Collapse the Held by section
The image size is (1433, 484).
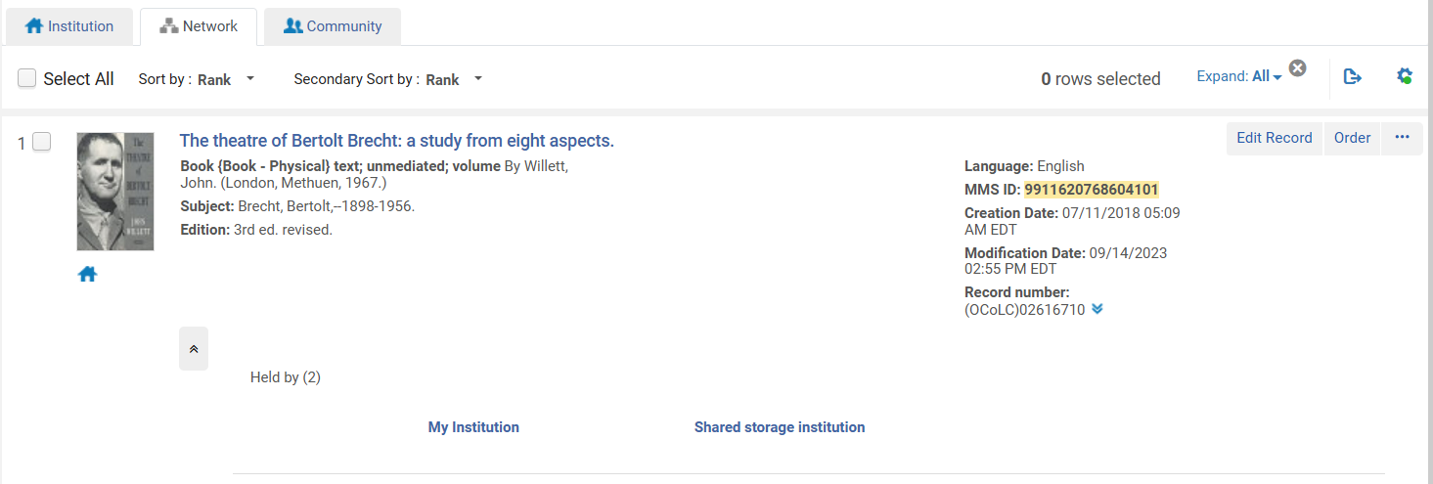[x=194, y=349]
